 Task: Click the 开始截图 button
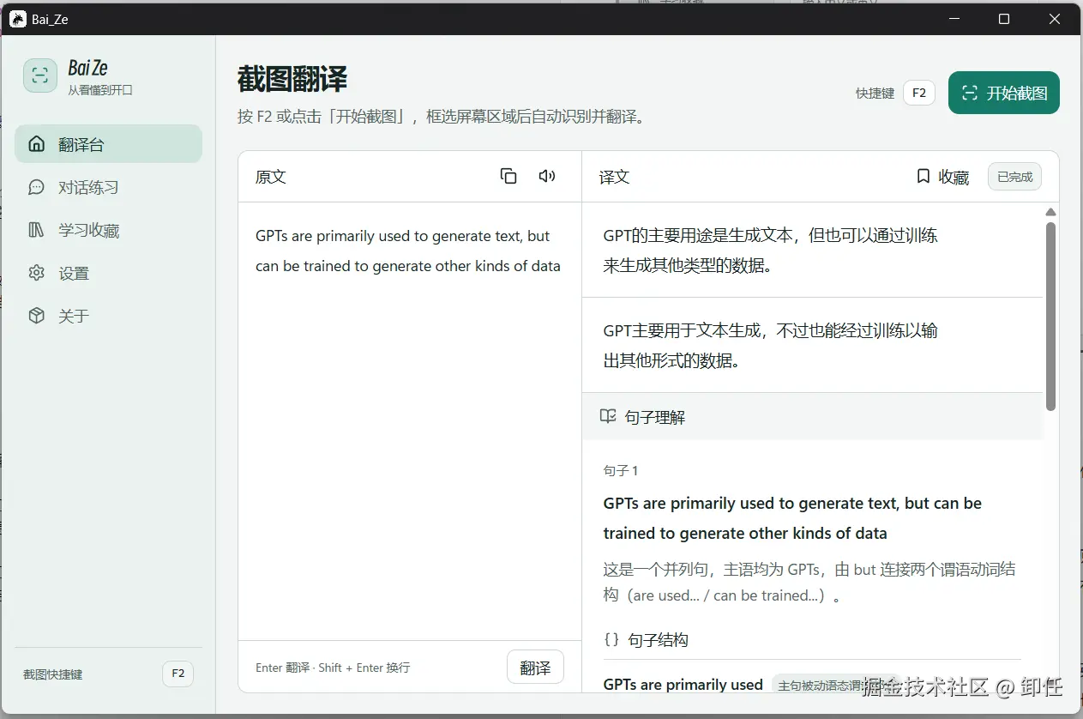1004,93
